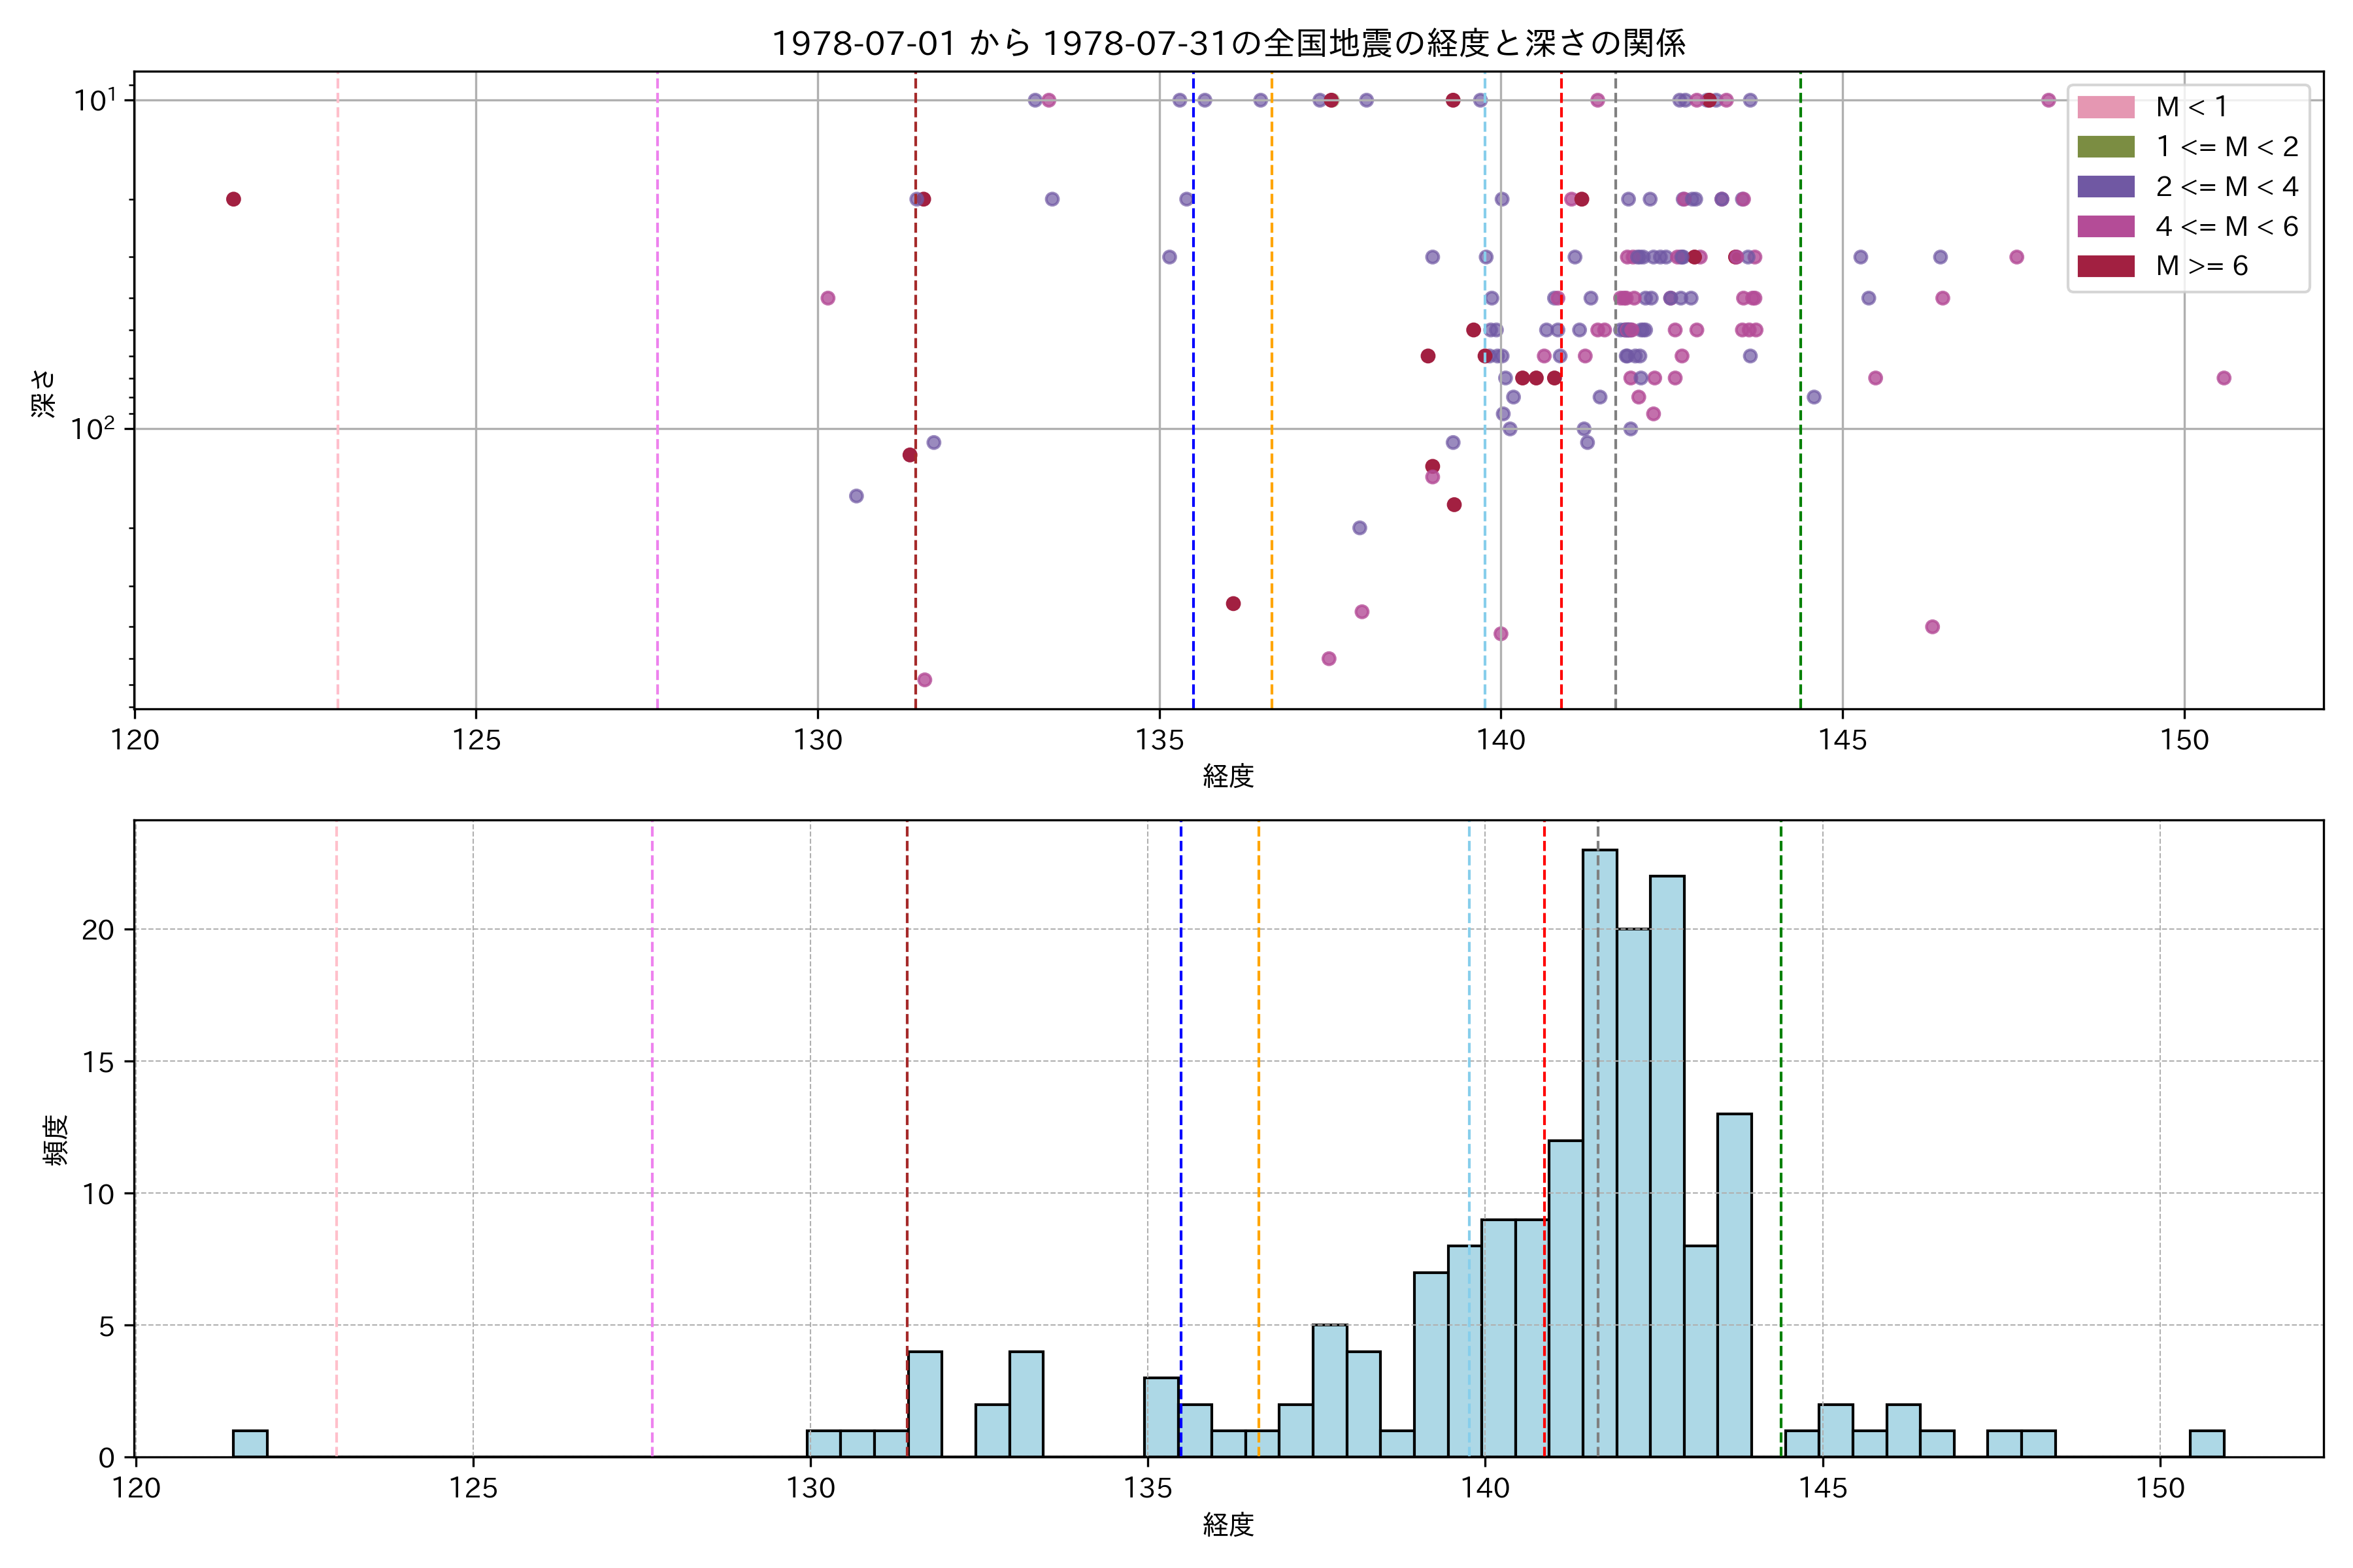This screenshot has width=2353, height=1568.
Task: Click the magenta 4 <= M < 6 legend swatch
Action: coord(2105,227)
